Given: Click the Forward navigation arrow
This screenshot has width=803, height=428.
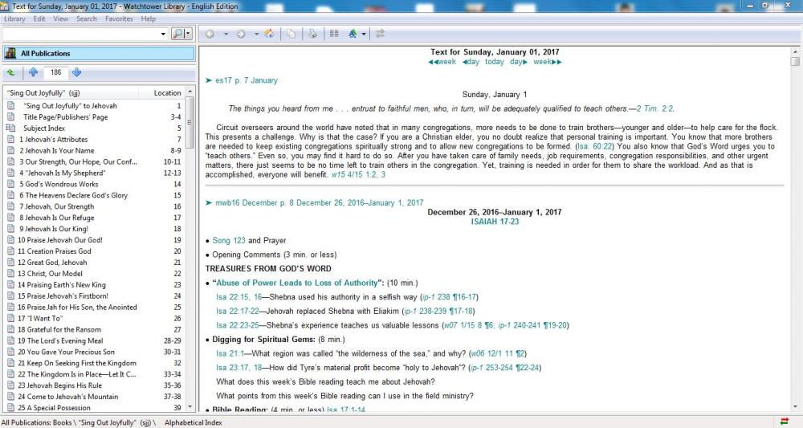Looking at the screenshot, I should pyautogui.click(x=242, y=34).
